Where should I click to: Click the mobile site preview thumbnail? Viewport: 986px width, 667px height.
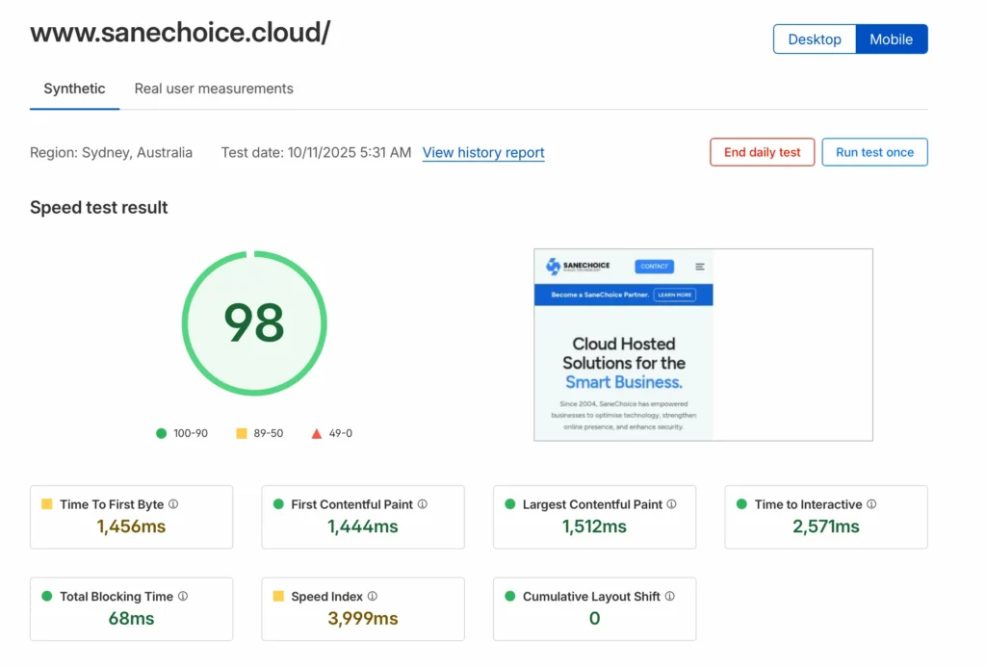(703, 345)
